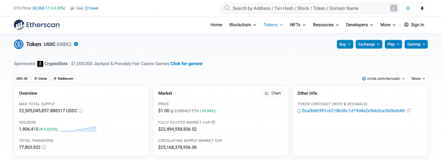The image size is (442, 160).
Task: Open the Ethereum network selector icon
Action: [422, 8]
